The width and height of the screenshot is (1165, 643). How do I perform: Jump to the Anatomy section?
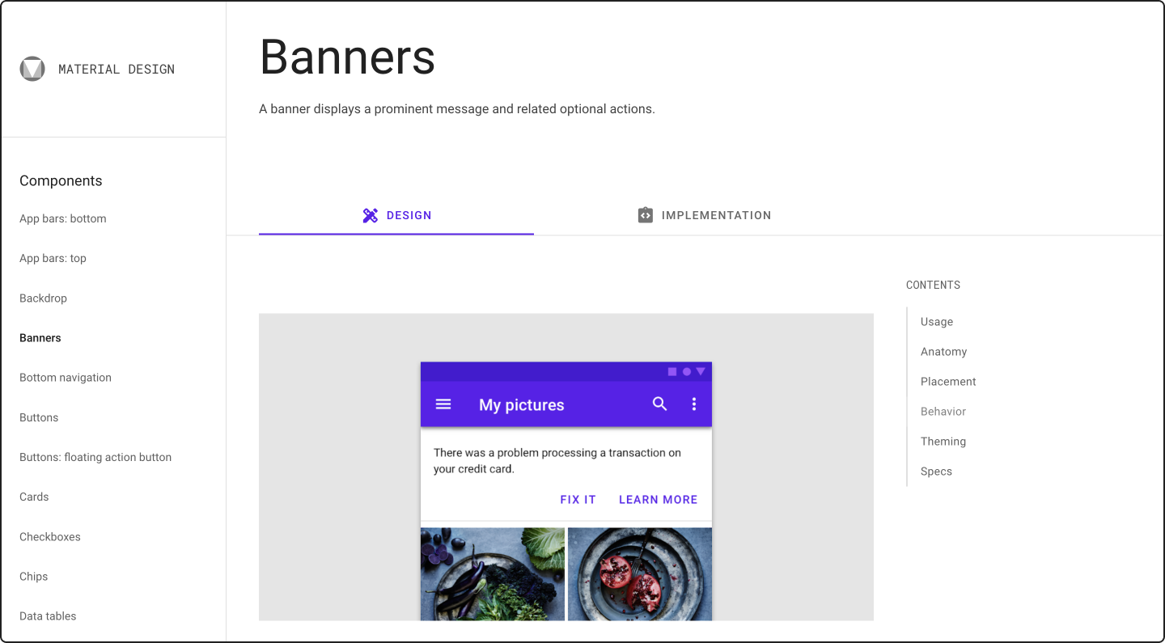point(943,352)
